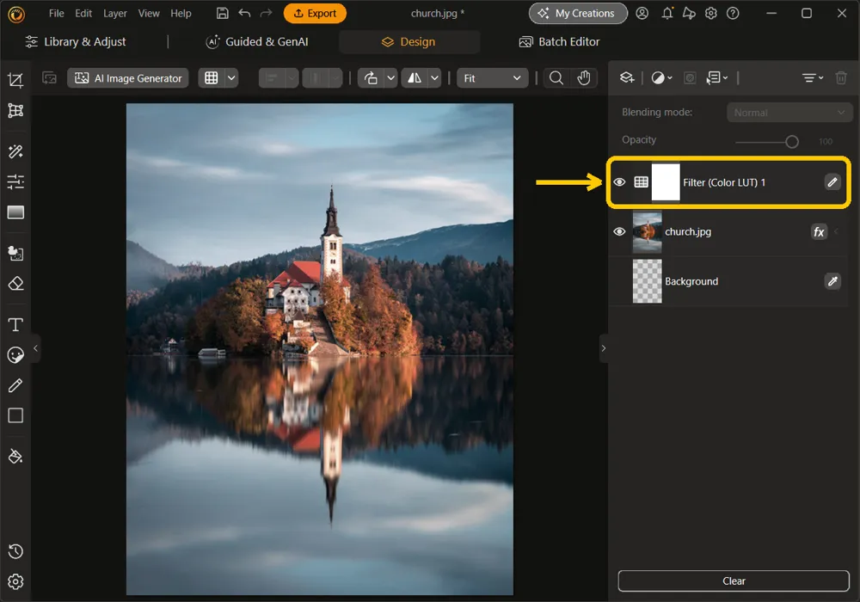Hide the Filter (Color LUT) 1 layer
This screenshot has width=860, height=602.
pos(619,182)
